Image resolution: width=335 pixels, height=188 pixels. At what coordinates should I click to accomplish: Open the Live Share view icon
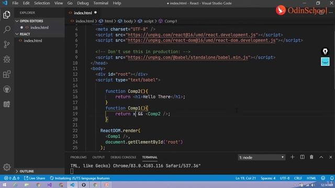point(7,104)
